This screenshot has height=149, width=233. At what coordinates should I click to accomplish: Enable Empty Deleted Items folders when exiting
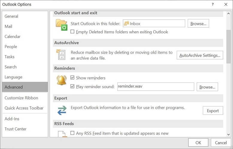click(x=72, y=31)
